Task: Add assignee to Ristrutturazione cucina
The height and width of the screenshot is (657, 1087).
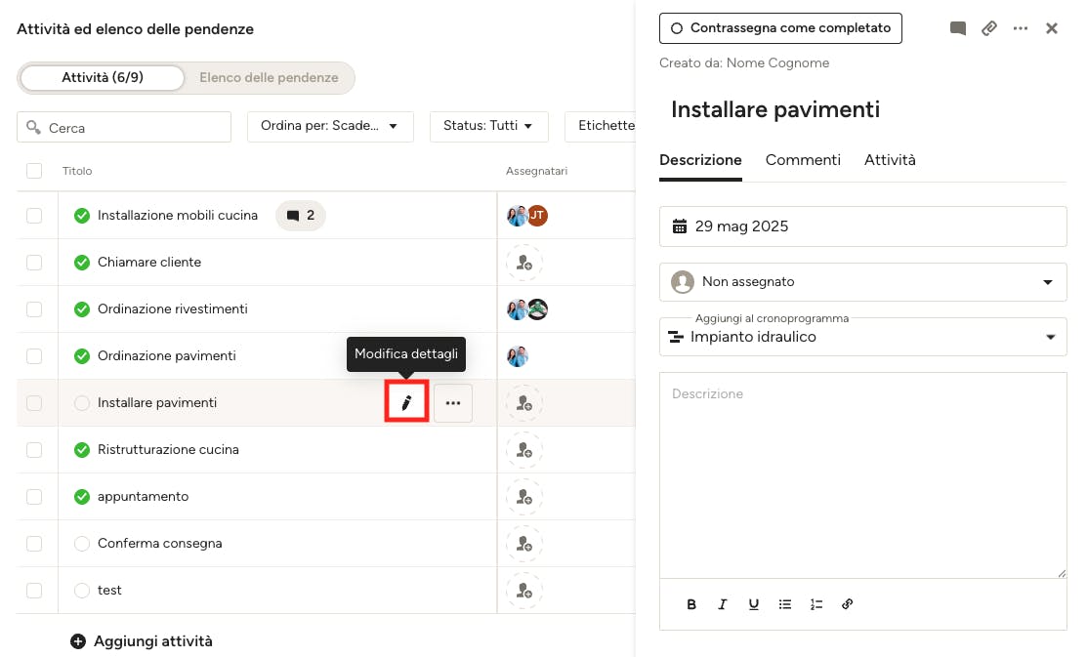Action: (x=524, y=450)
